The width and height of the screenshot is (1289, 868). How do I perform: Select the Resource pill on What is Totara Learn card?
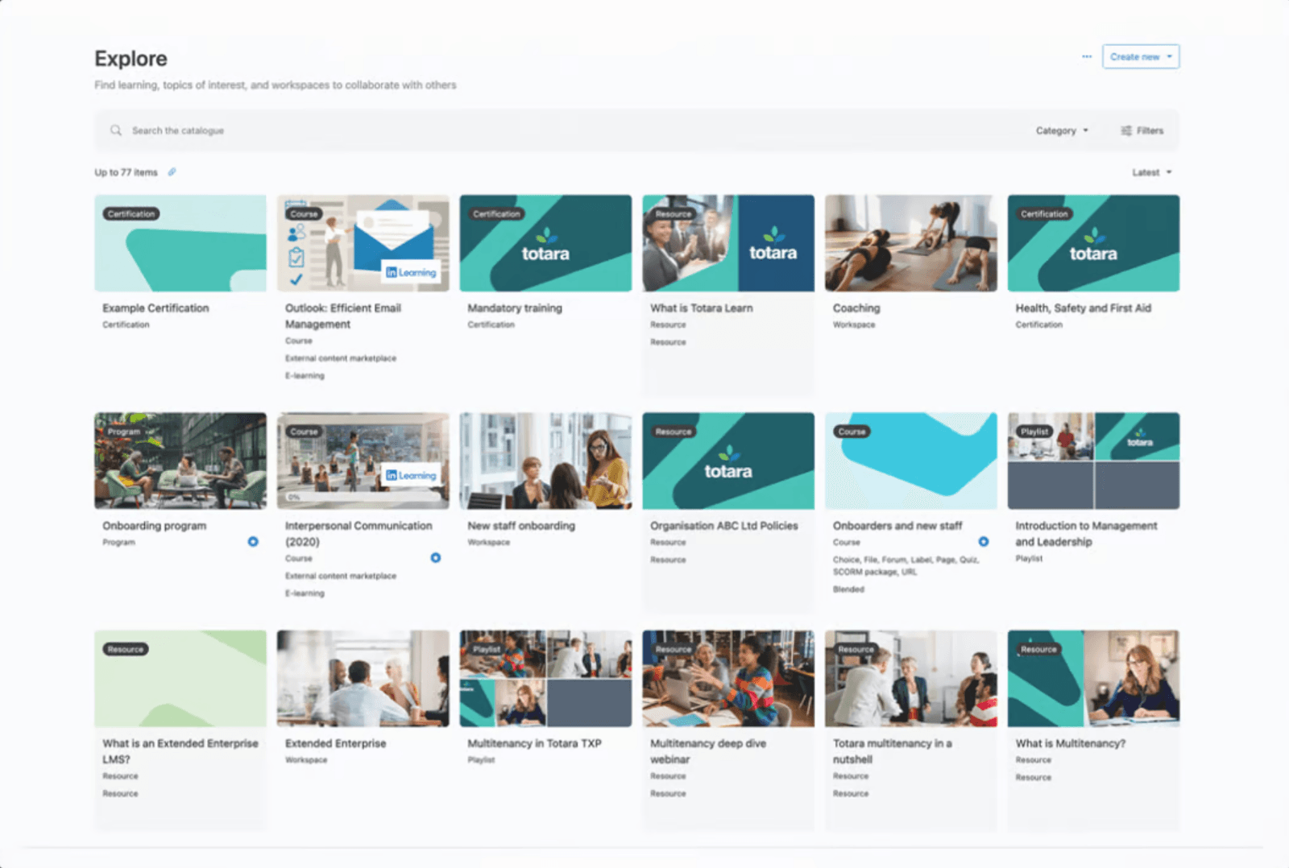click(674, 214)
